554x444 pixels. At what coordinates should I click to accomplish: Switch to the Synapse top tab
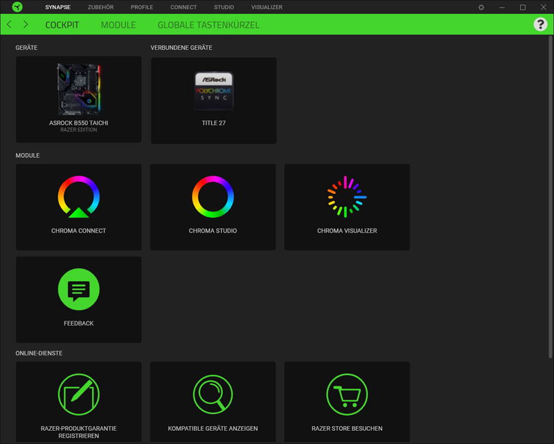point(58,7)
